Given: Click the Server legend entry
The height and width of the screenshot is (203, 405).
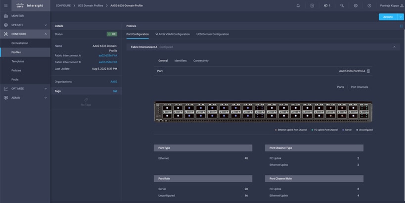Looking at the screenshot, I should pyautogui.click(x=347, y=130).
